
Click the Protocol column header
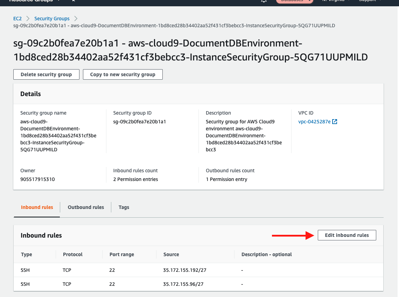coord(73,254)
